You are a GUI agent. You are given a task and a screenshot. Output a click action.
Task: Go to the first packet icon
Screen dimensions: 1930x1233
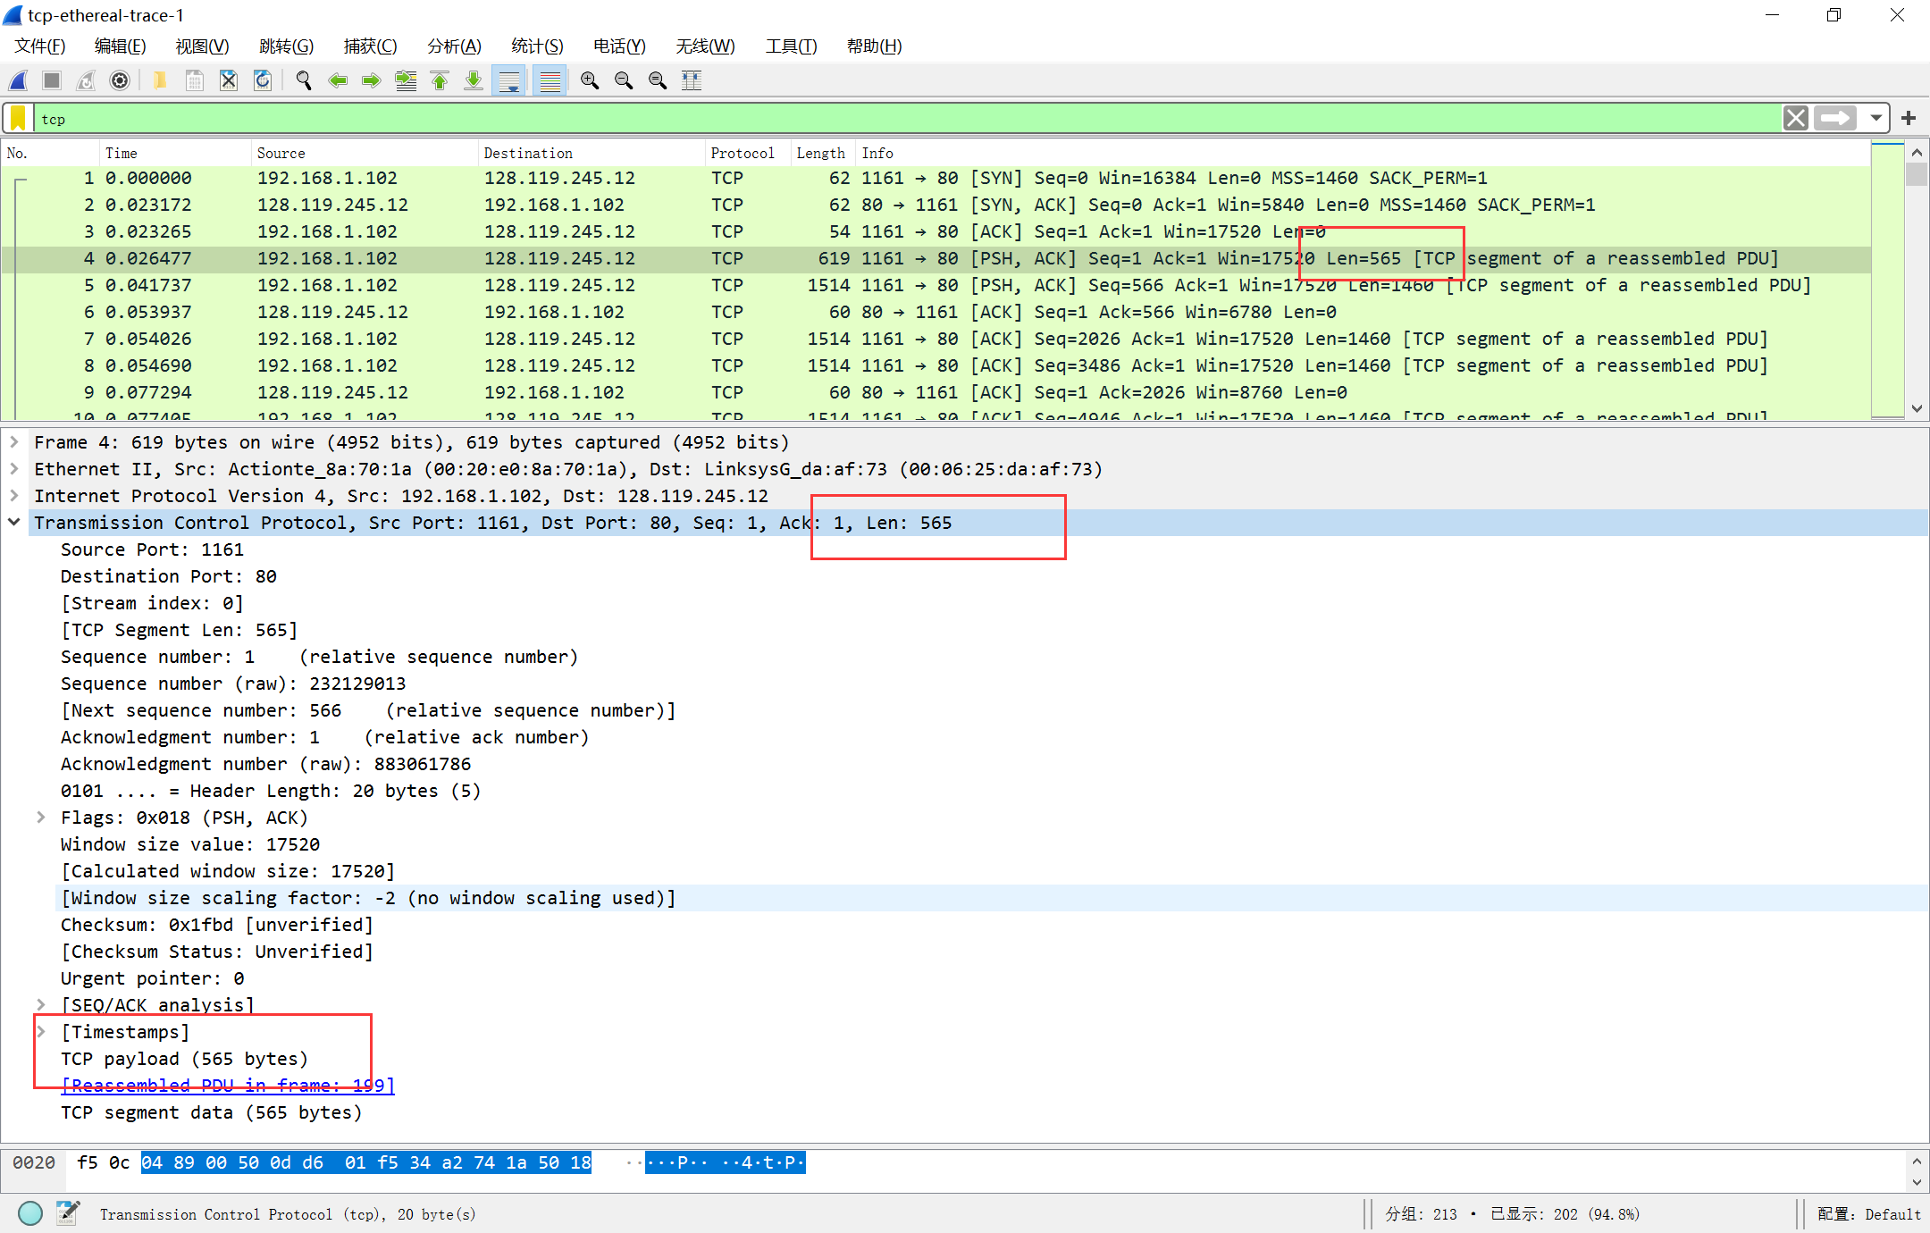point(440,80)
